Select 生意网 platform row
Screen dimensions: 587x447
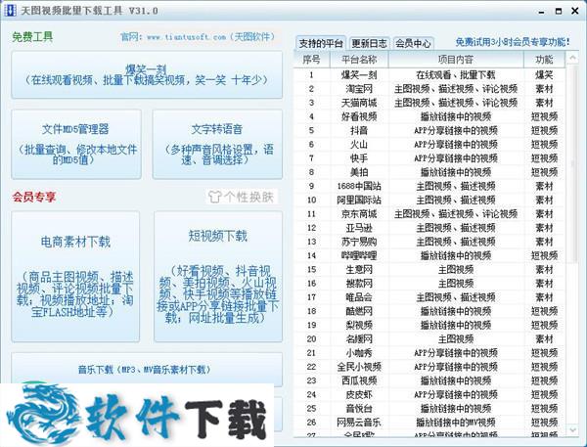pyautogui.click(x=429, y=269)
